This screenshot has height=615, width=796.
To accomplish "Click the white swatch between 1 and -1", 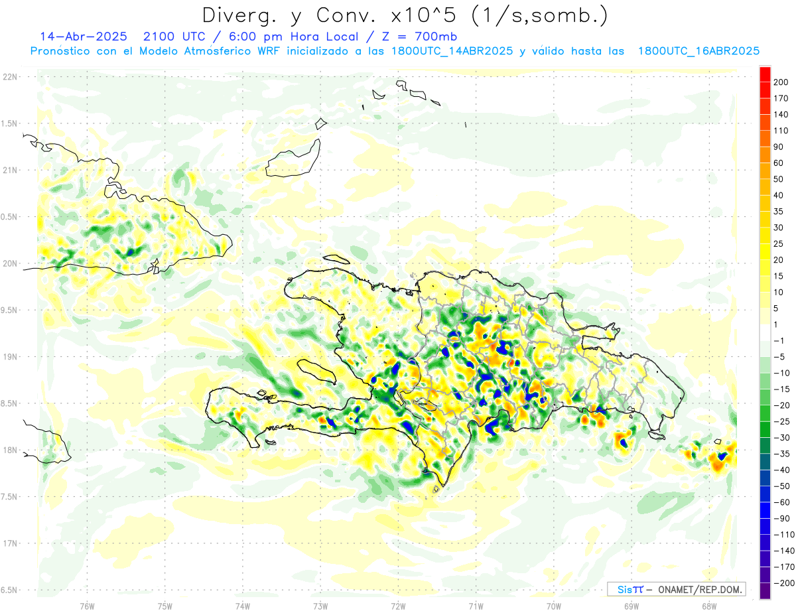I will (x=765, y=332).
